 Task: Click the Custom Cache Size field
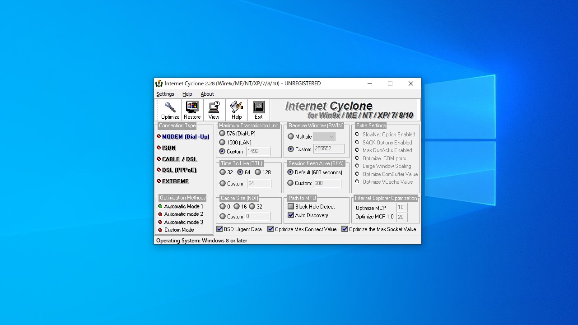click(257, 217)
